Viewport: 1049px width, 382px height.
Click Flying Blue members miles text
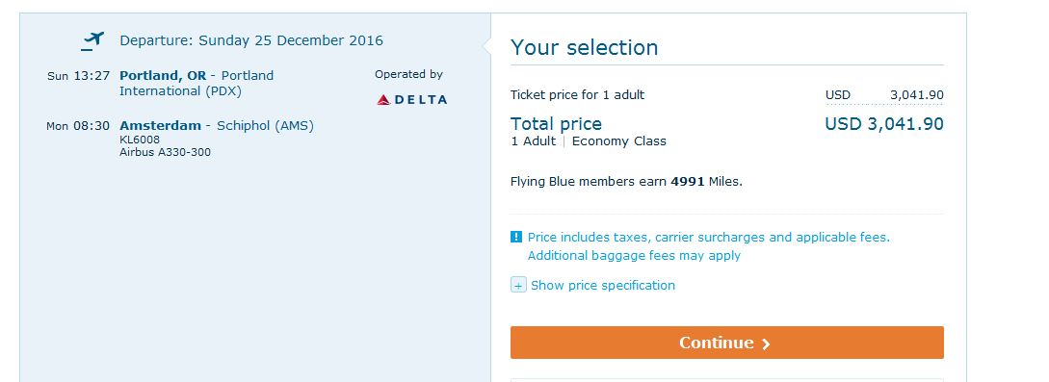(626, 181)
